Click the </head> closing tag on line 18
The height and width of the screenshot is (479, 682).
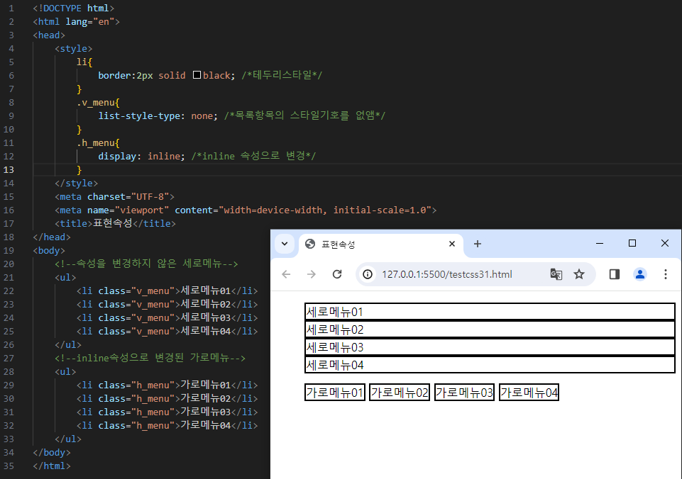(x=51, y=237)
